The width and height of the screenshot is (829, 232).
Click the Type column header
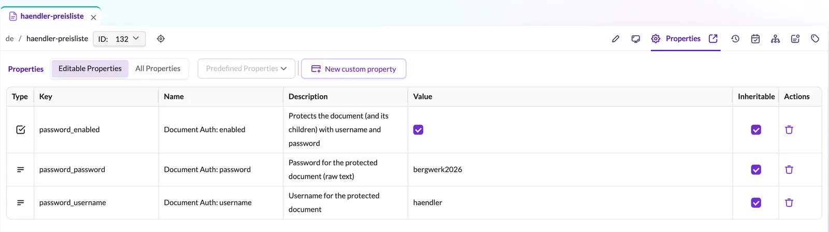click(x=20, y=96)
